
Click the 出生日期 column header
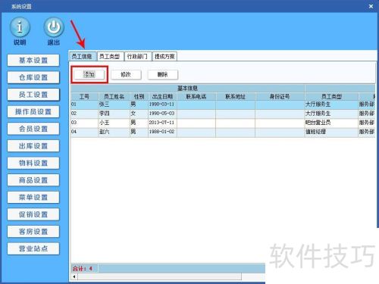pos(162,96)
